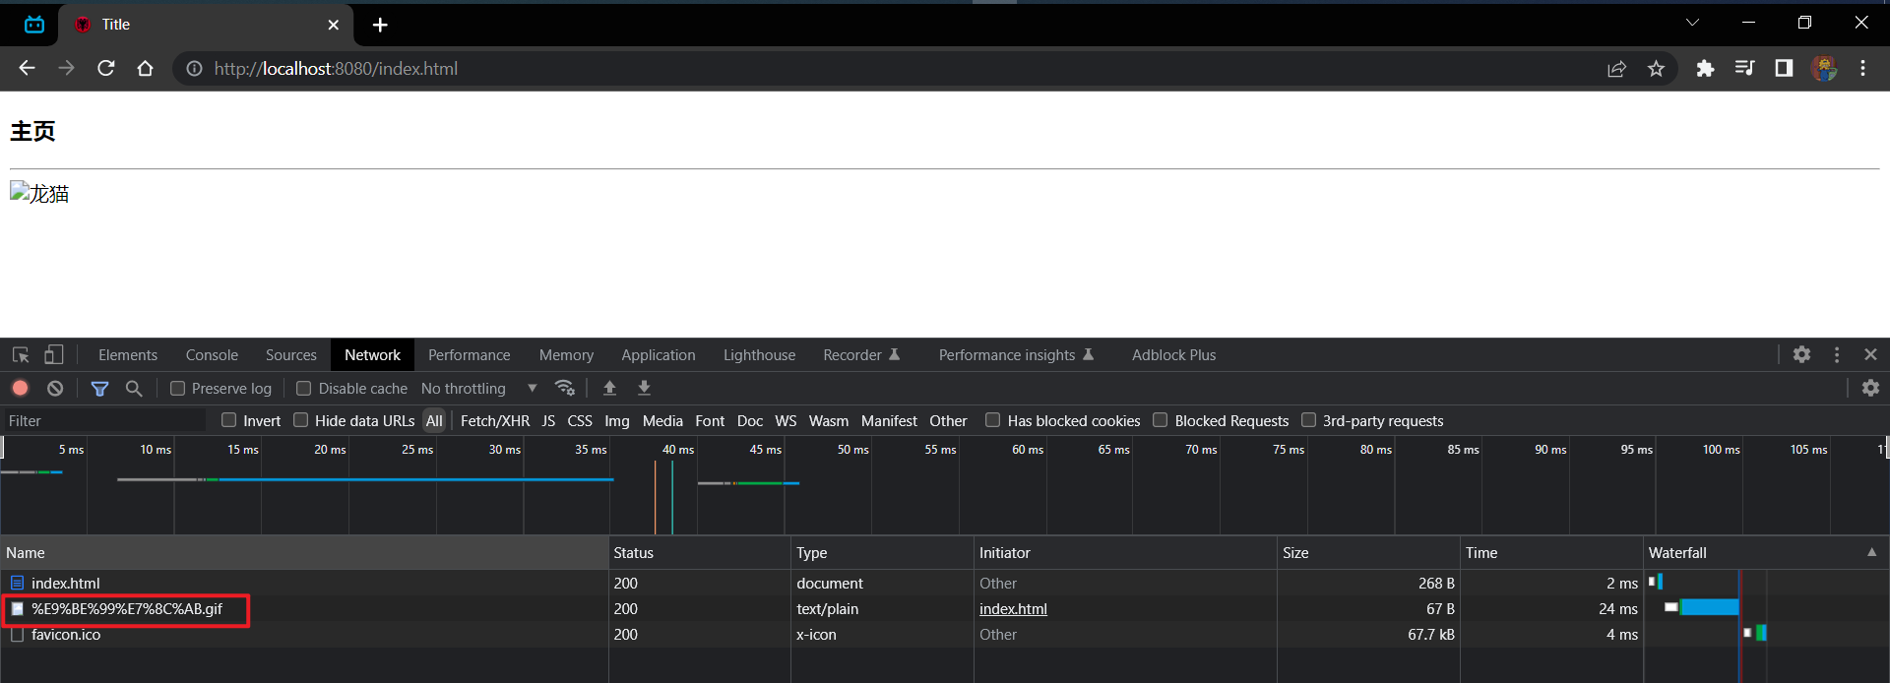This screenshot has height=683, width=1890.
Task: View site information icon in address bar
Action: click(195, 68)
